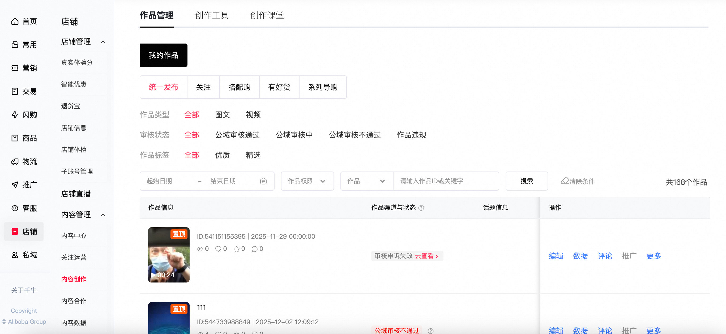Filter status by 作品违规
Viewport: 726px width, 334px height.
coord(411,135)
